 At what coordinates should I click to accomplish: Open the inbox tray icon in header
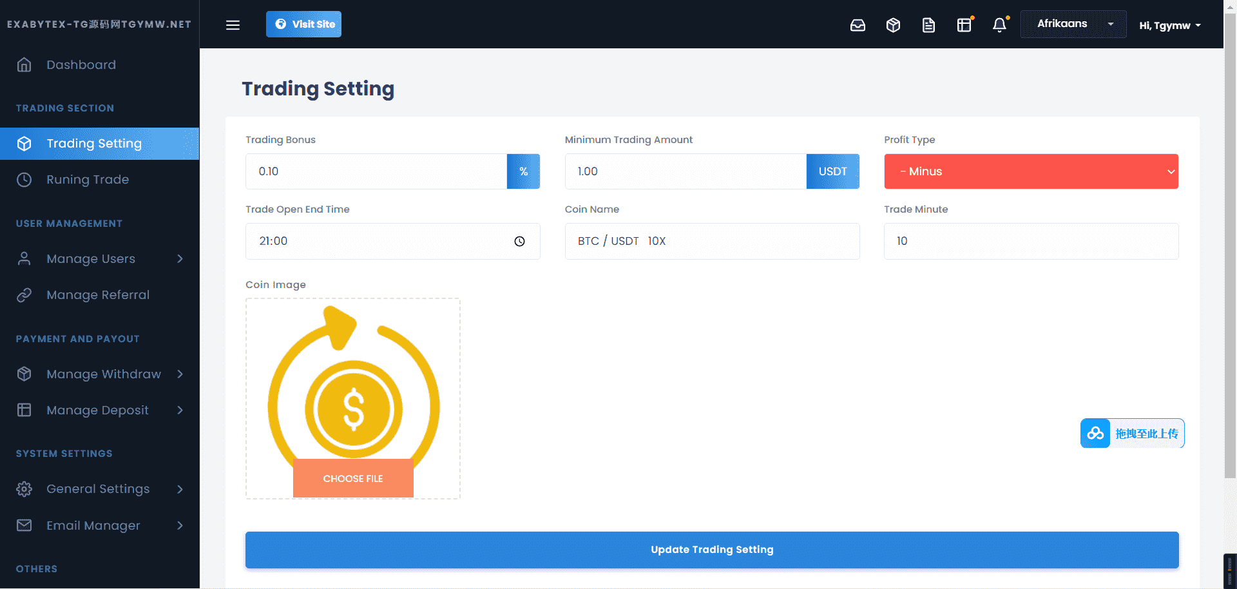pos(858,25)
